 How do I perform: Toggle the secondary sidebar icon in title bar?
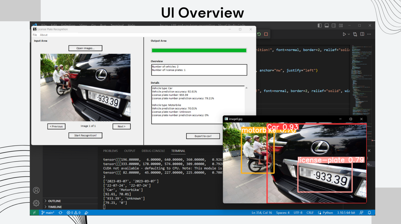coord(334,25)
